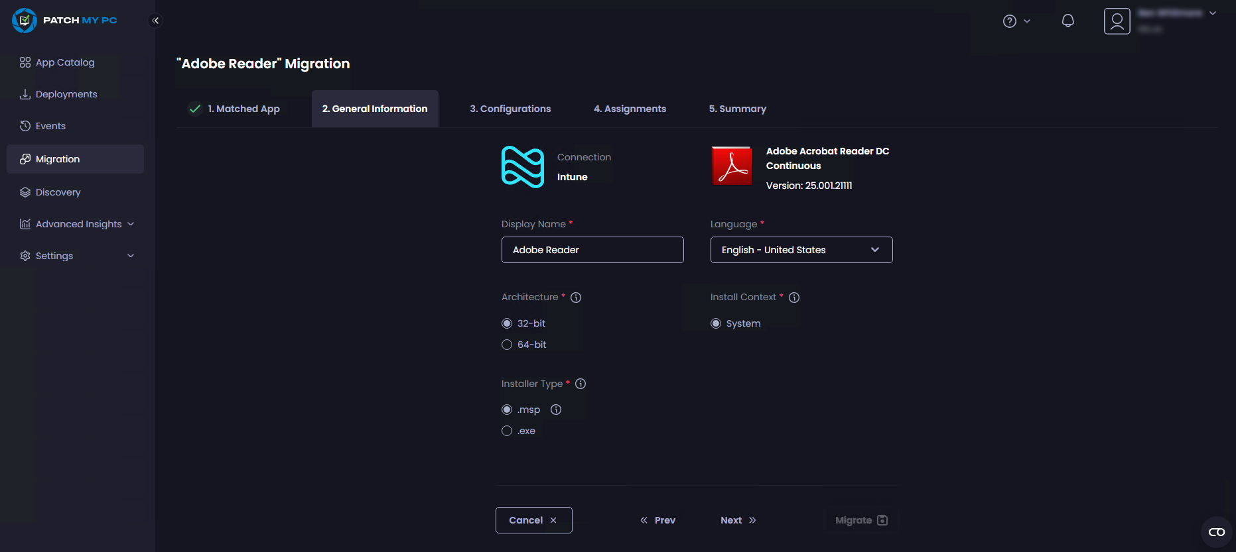1236x552 pixels.
Task: Open the account dropdown chevron
Action: pos(1213,13)
